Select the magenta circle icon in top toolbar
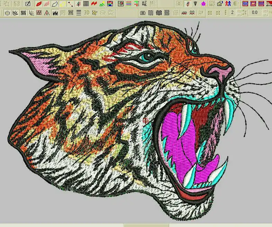The image size is (272, 227). tap(204, 4)
